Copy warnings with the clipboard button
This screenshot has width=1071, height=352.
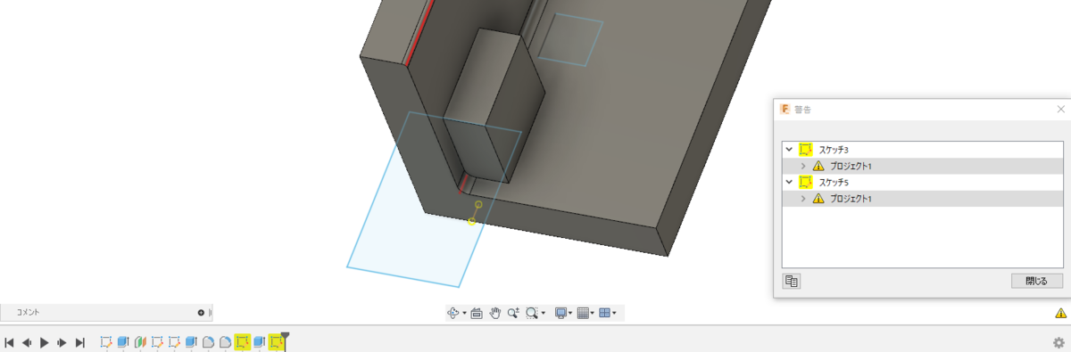point(792,281)
